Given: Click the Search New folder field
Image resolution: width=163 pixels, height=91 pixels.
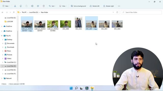Looking at the screenshot, I should coord(141,12).
